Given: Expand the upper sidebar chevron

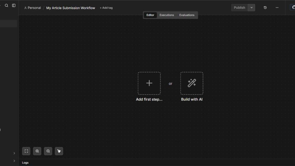Looking at the screenshot, I should point(14,153).
